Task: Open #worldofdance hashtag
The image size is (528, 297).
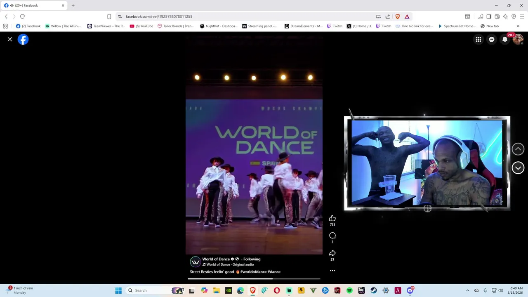Action: [x=253, y=272]
